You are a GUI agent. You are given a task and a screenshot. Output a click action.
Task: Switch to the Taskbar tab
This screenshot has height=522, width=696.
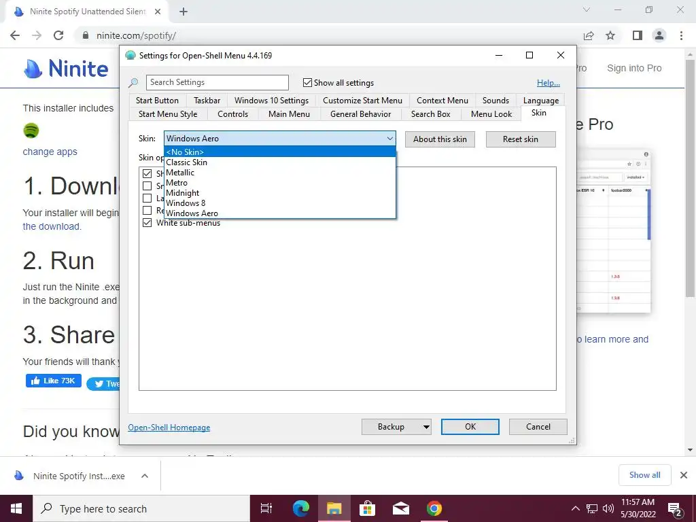point(207,101)
